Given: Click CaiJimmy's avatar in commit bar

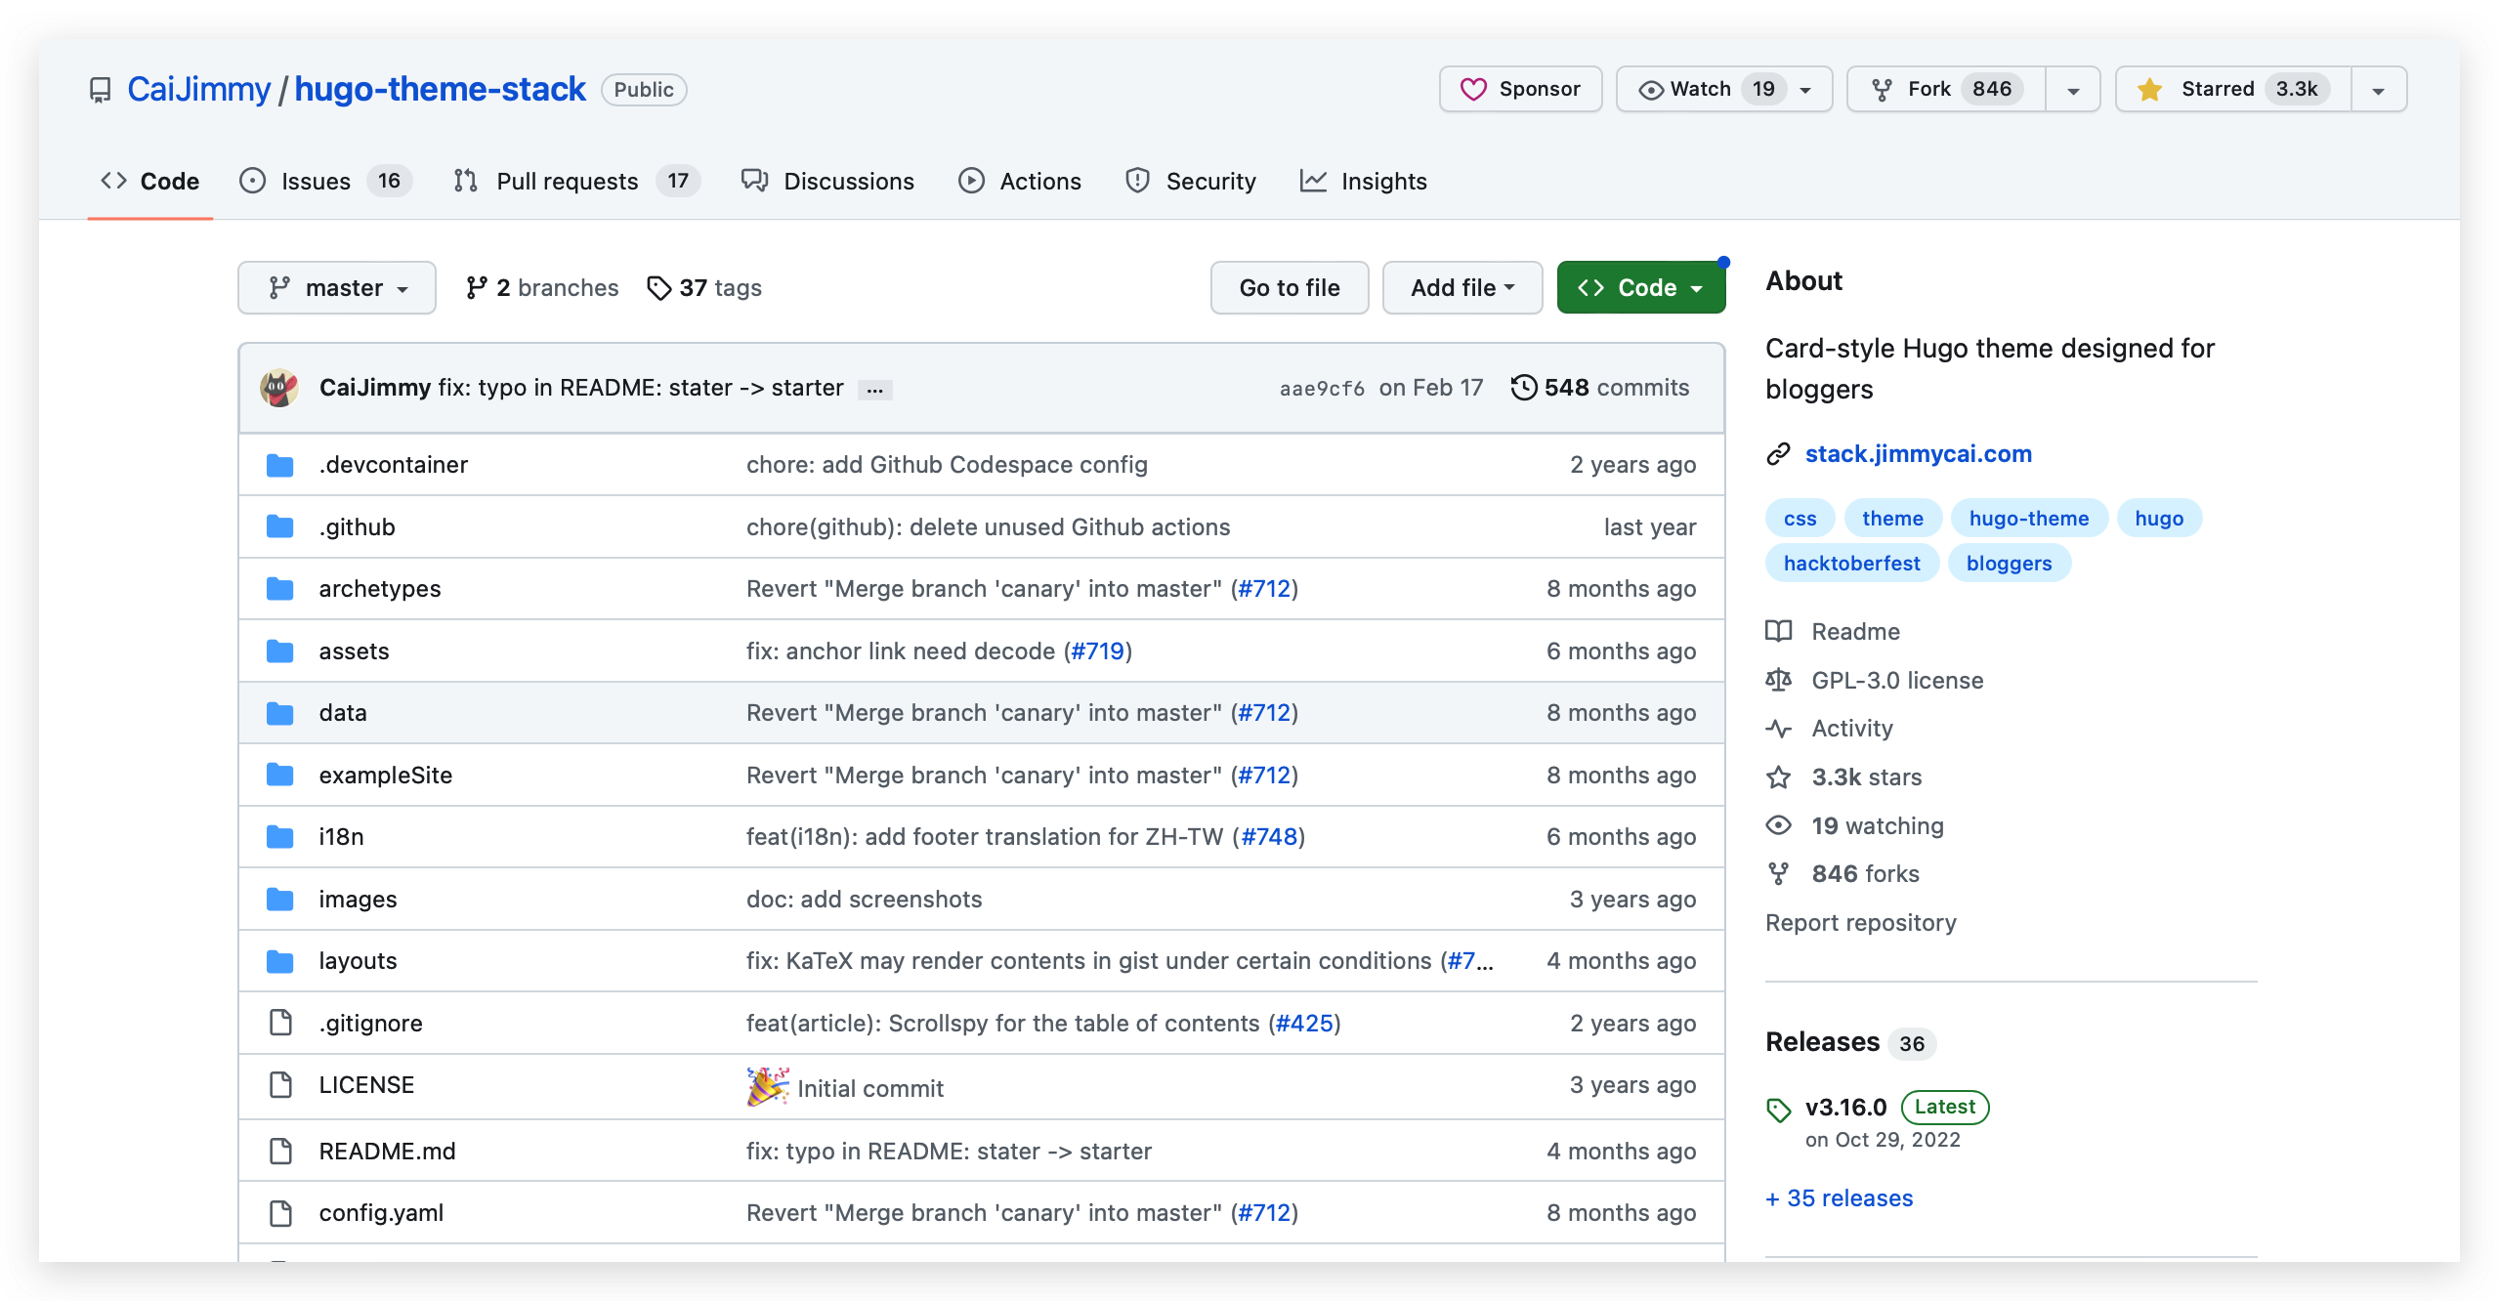Looking at the screenshot, I should click(x=279, y=388).
